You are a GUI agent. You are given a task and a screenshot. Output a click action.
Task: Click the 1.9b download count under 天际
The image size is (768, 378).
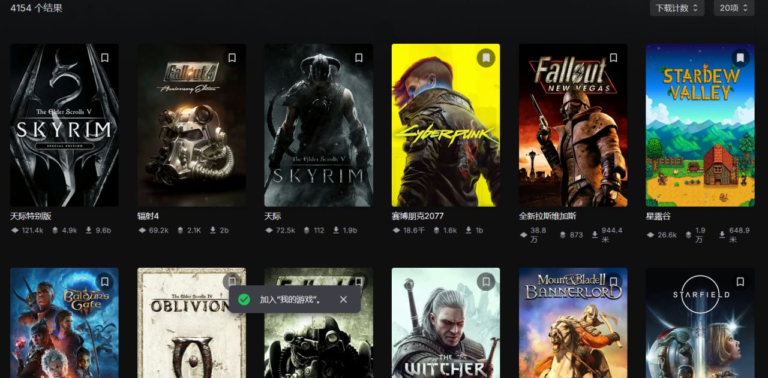coord(349,231)
